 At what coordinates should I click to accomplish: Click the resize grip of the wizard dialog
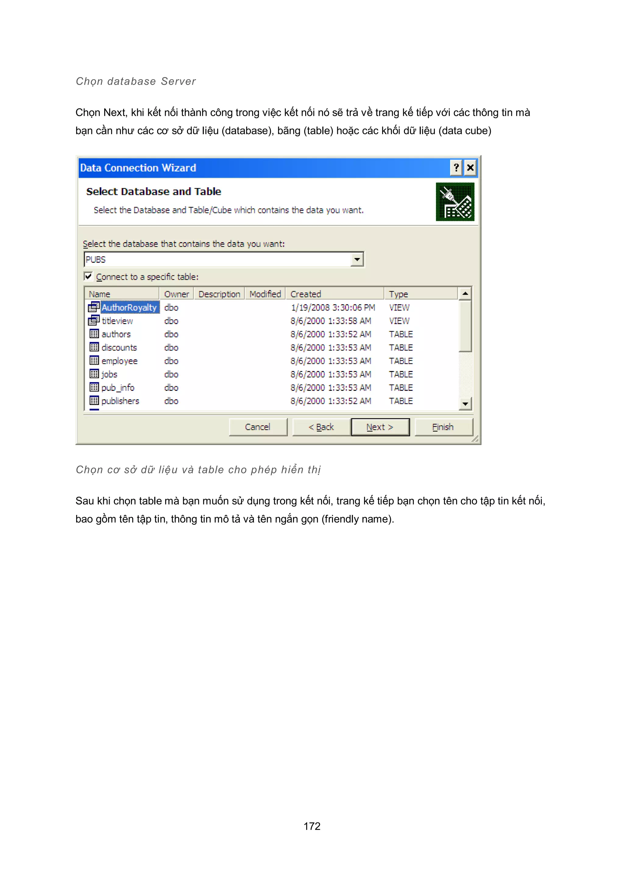(x=475, y=439)
